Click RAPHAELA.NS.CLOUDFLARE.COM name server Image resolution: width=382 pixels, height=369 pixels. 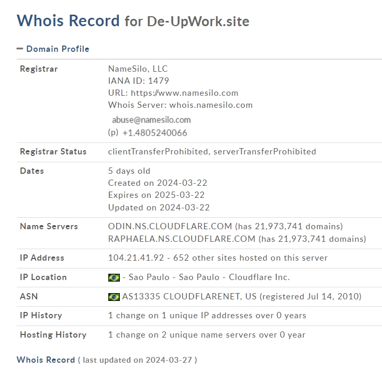coord(182,239)
